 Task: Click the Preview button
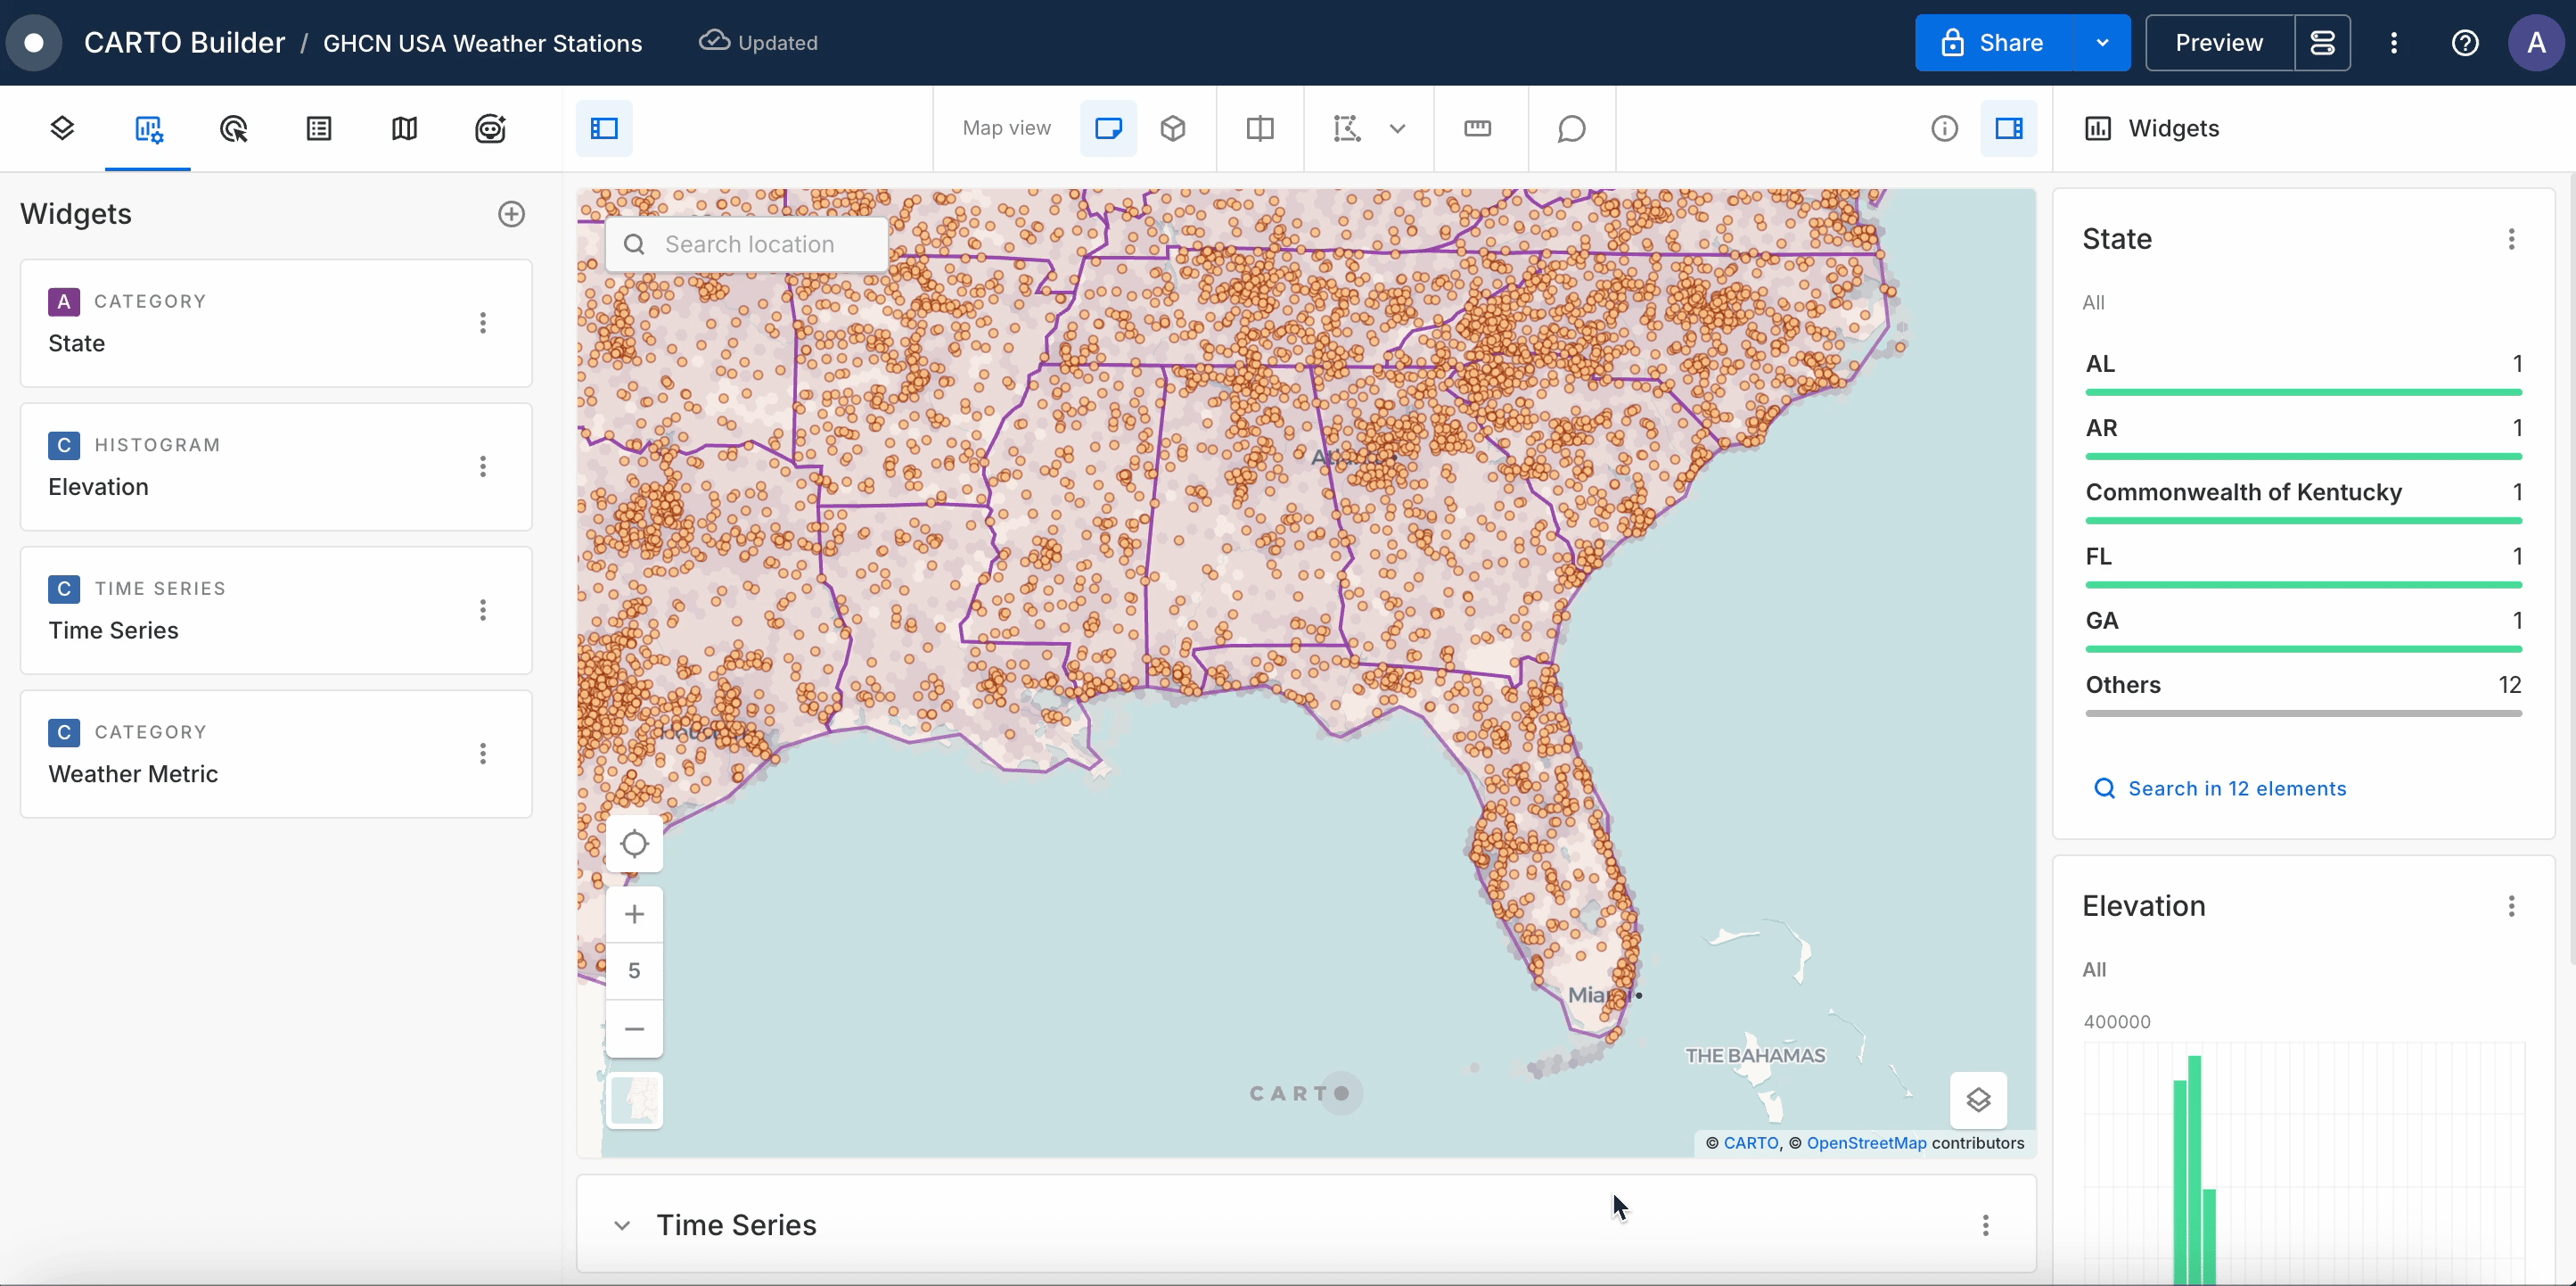click(x=2218, y=43)
